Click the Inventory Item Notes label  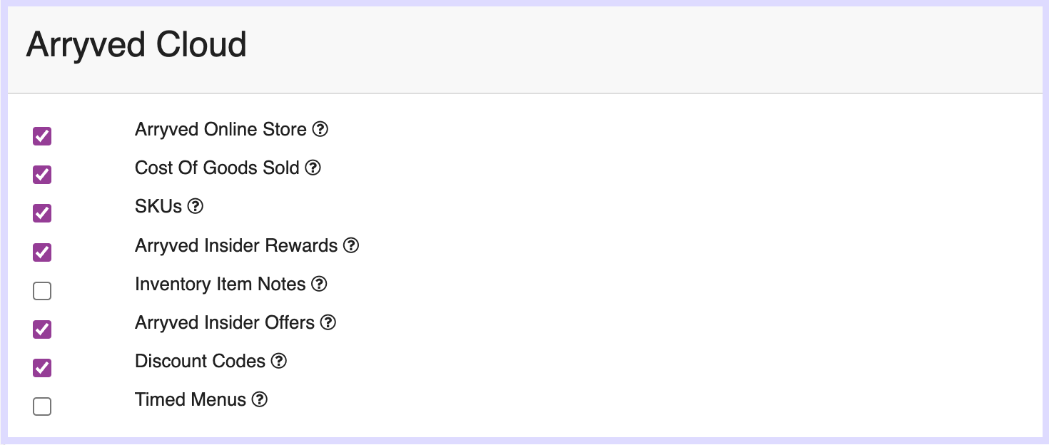(221, 284)
